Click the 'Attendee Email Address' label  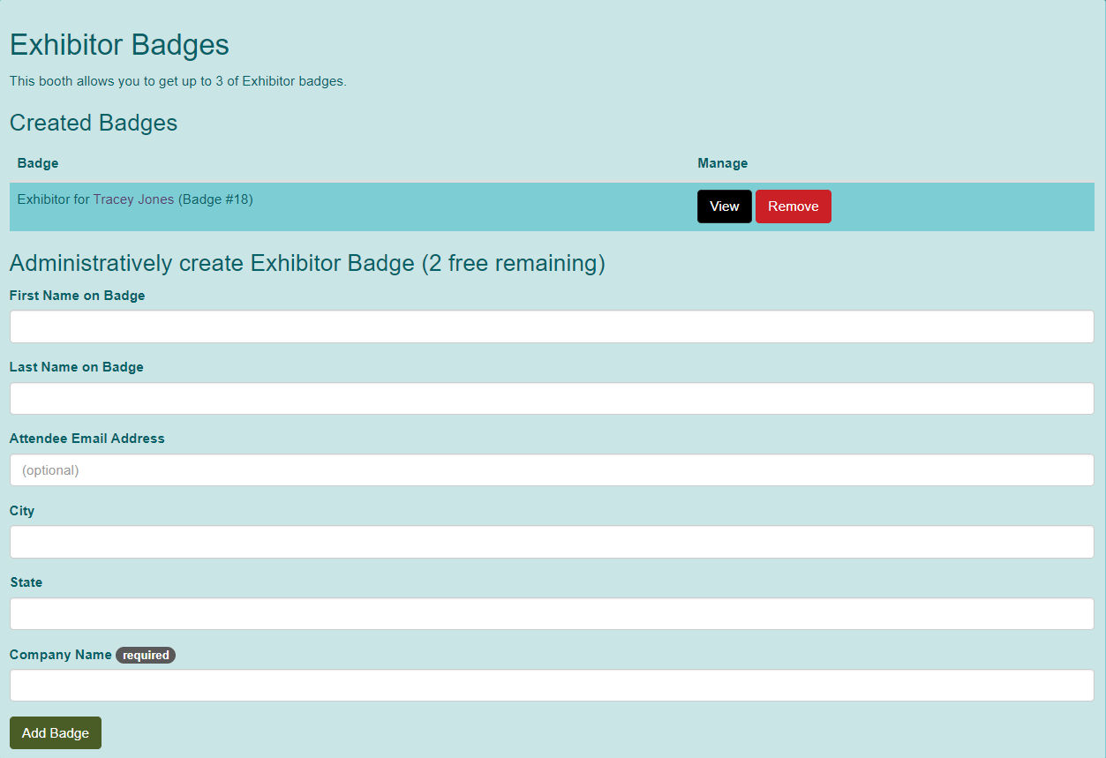pos(87,439)
